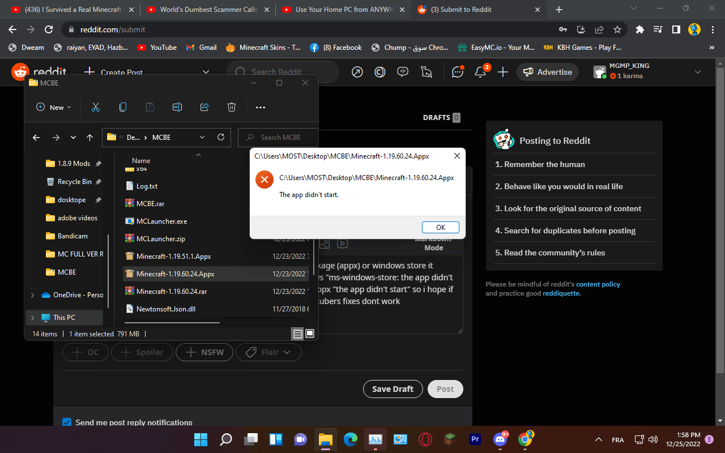
Task: Open Windows Start menu
Action: tap(201, 439)
